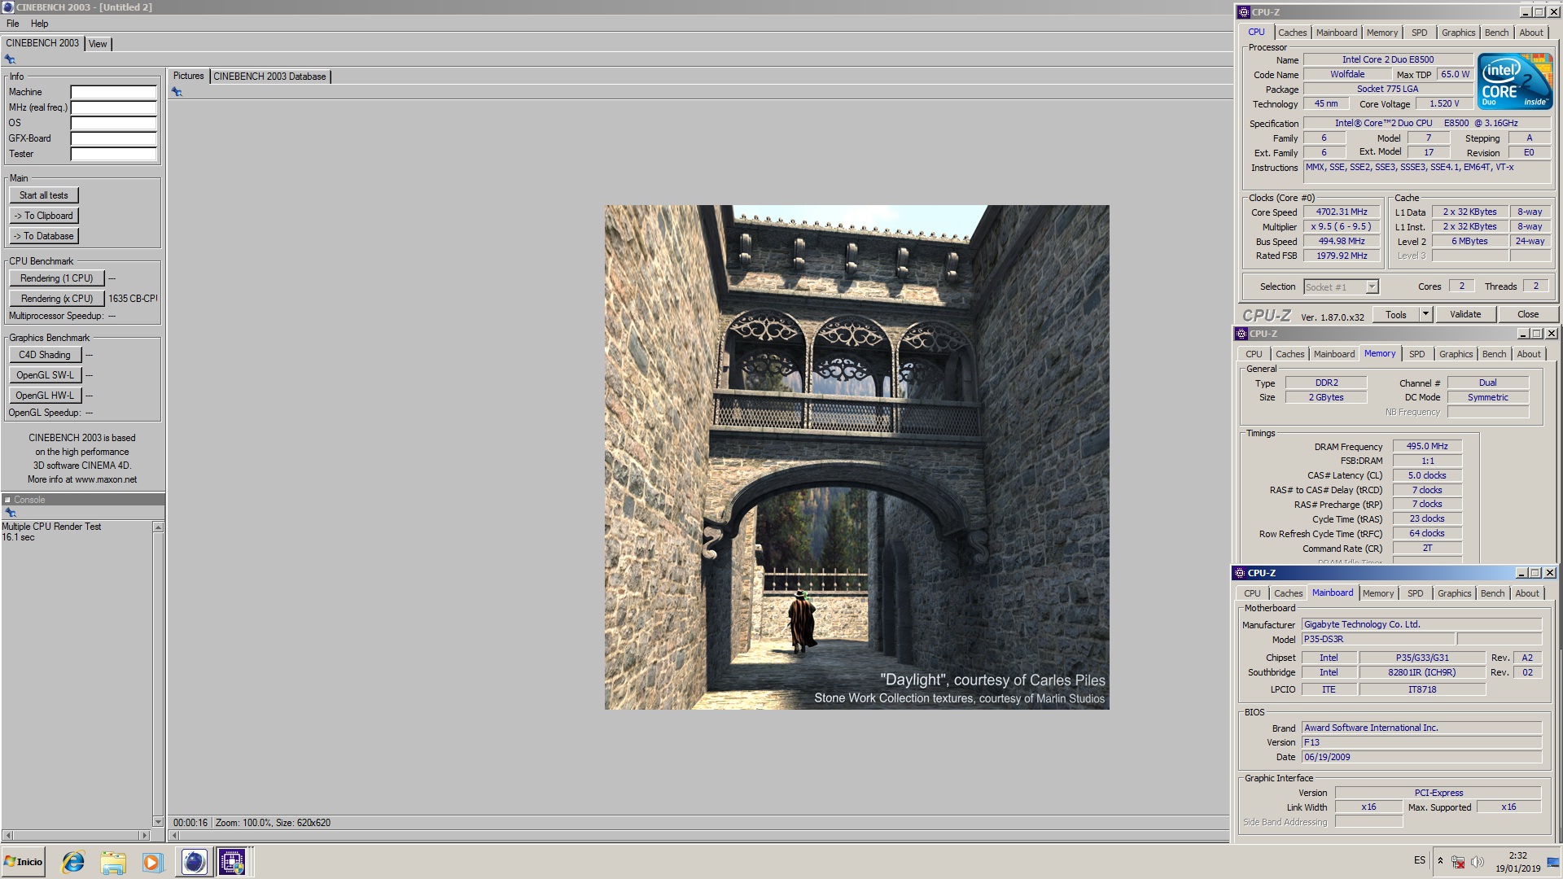
Task: Select the CPU-Z taskbar icon
Action: point(233,862)
